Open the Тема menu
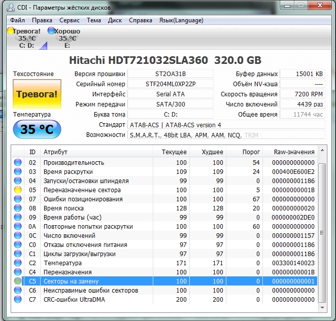Screen dimensions: 336x321 [x=94, y=20]
